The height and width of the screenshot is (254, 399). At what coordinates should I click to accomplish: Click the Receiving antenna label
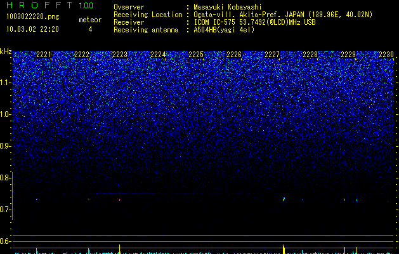(146, 30)
